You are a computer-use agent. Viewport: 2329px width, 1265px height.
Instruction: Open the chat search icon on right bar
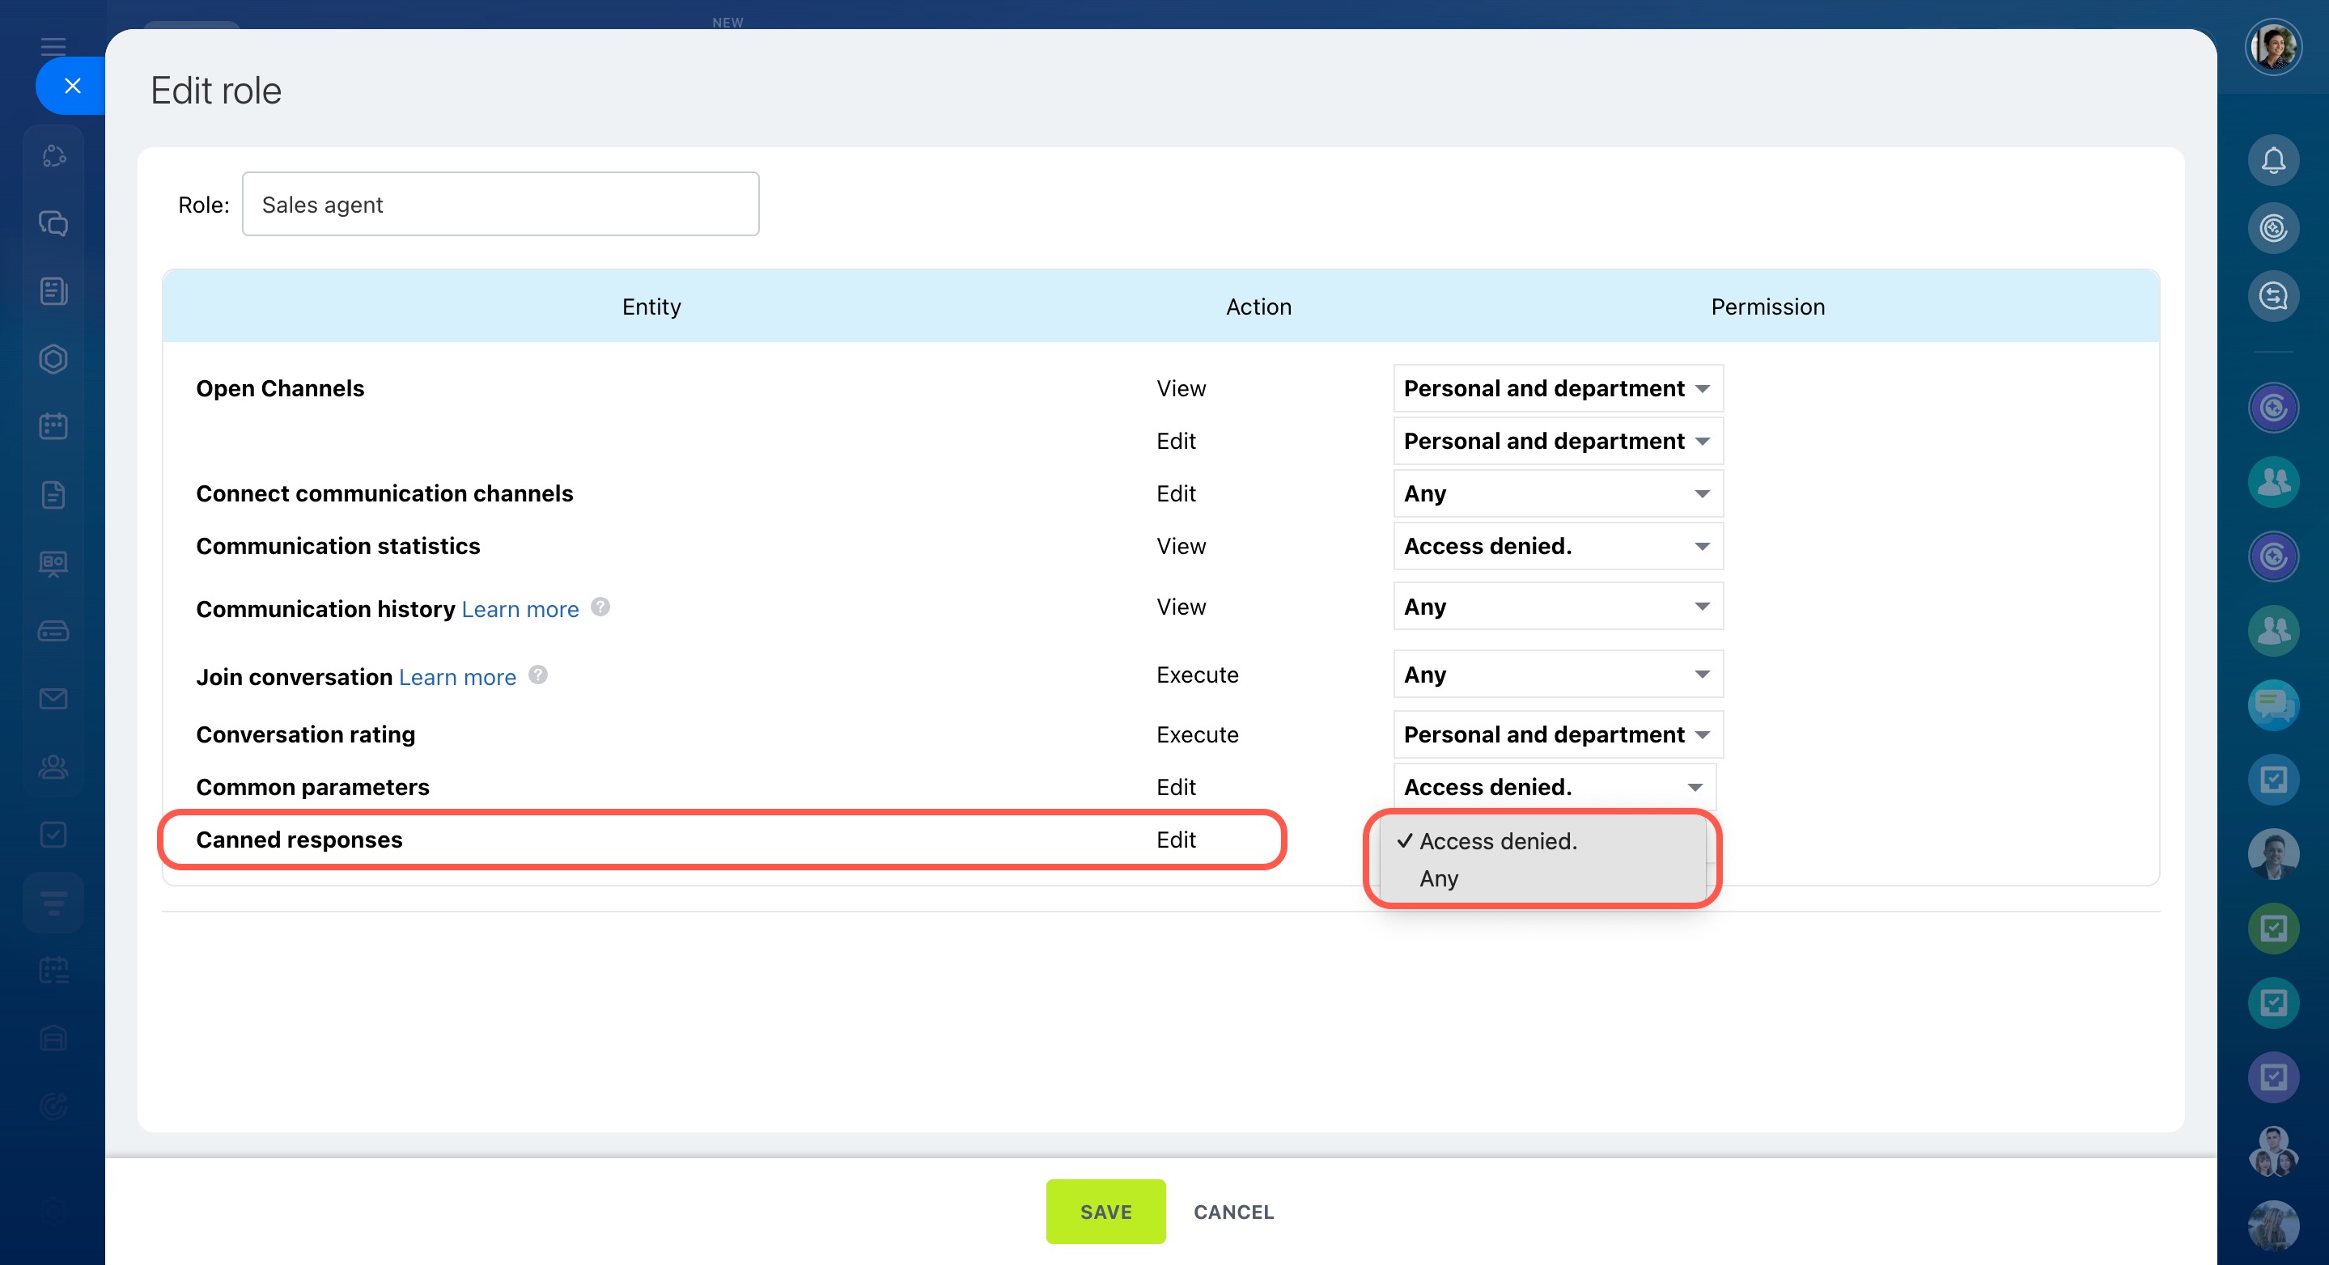click(x=2272, y=296)
